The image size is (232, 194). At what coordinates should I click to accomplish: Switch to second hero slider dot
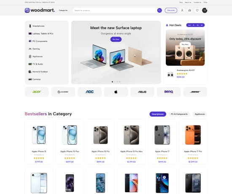115,82
